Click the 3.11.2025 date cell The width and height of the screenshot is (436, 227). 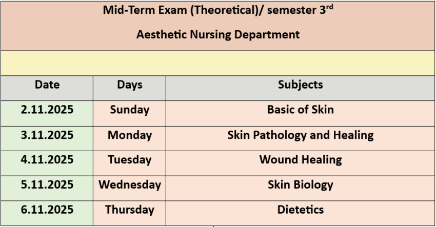tap(47, 135)
